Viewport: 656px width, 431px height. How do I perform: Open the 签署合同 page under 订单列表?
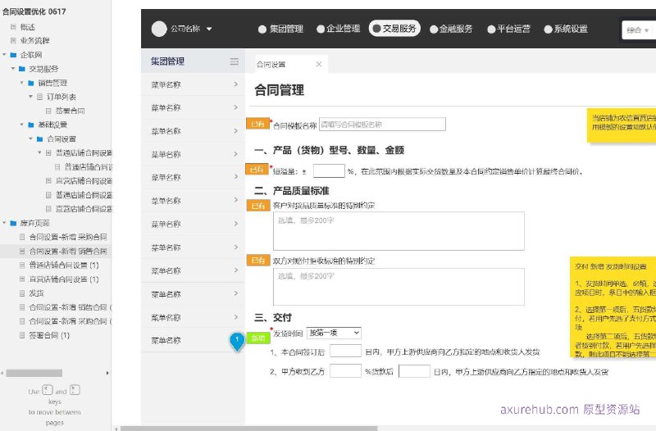coord(70,111)
